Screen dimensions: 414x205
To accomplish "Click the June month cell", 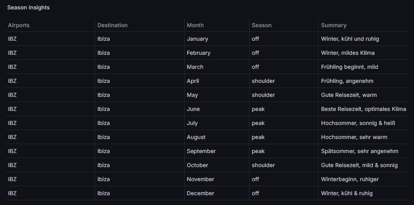I will pyautogui.click(x=193, y=109).
